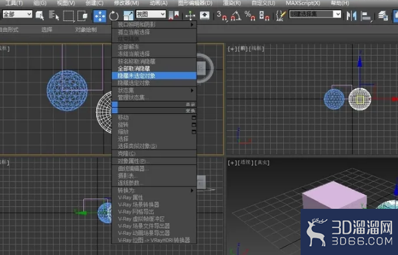Click the Use Pivot Point Center icon

click(x=173, y=15)
